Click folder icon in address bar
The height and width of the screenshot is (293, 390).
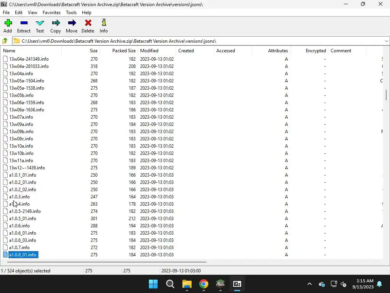[x=17, y=41]
